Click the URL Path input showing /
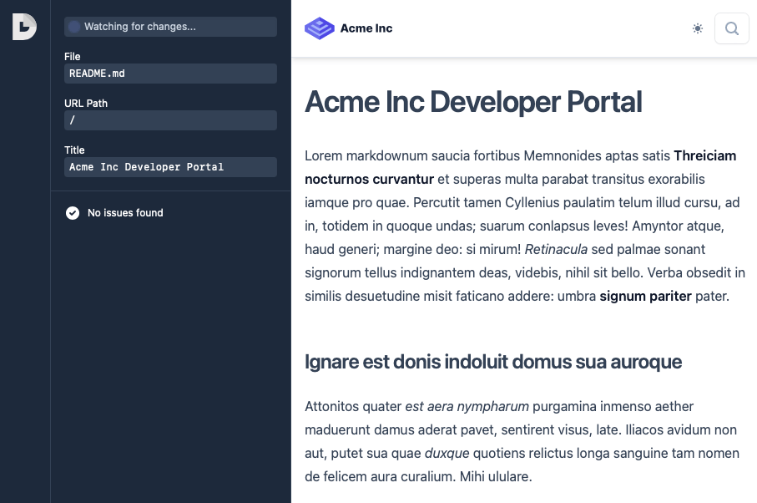757x503 pixels. pos(170,120)
